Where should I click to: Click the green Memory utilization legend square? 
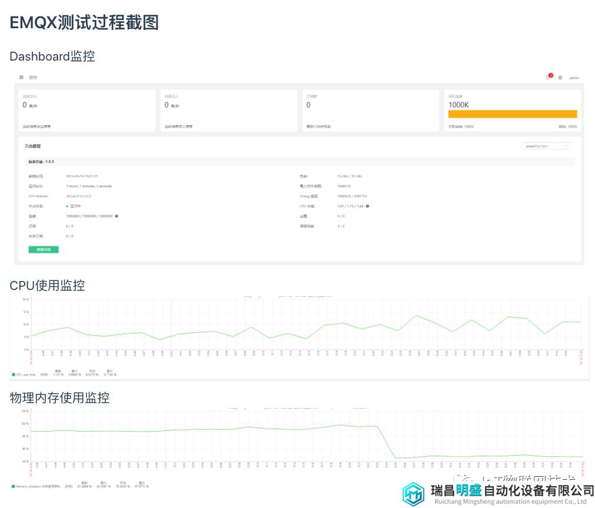coord(14,486)
